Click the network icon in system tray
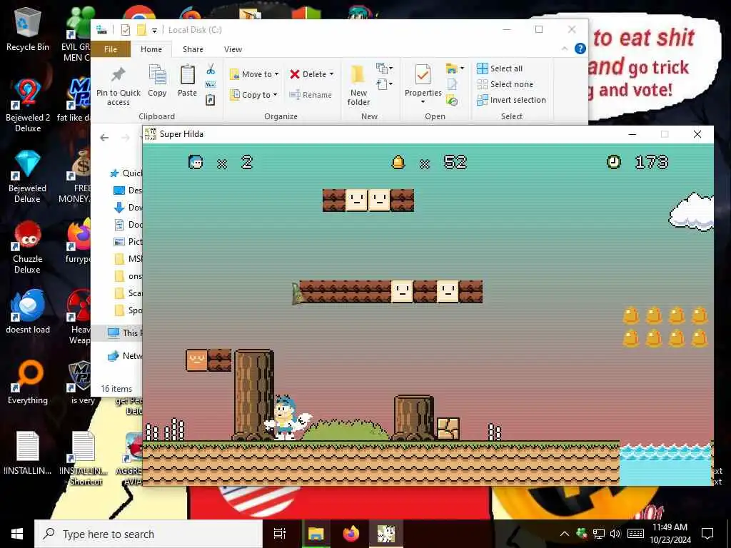 [x=599, y=534]
